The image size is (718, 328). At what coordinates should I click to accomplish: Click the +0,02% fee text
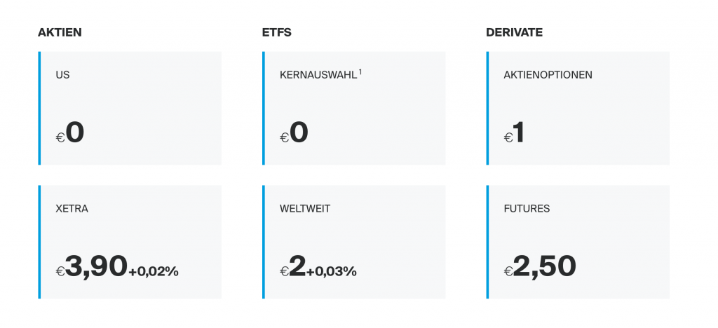154,272
